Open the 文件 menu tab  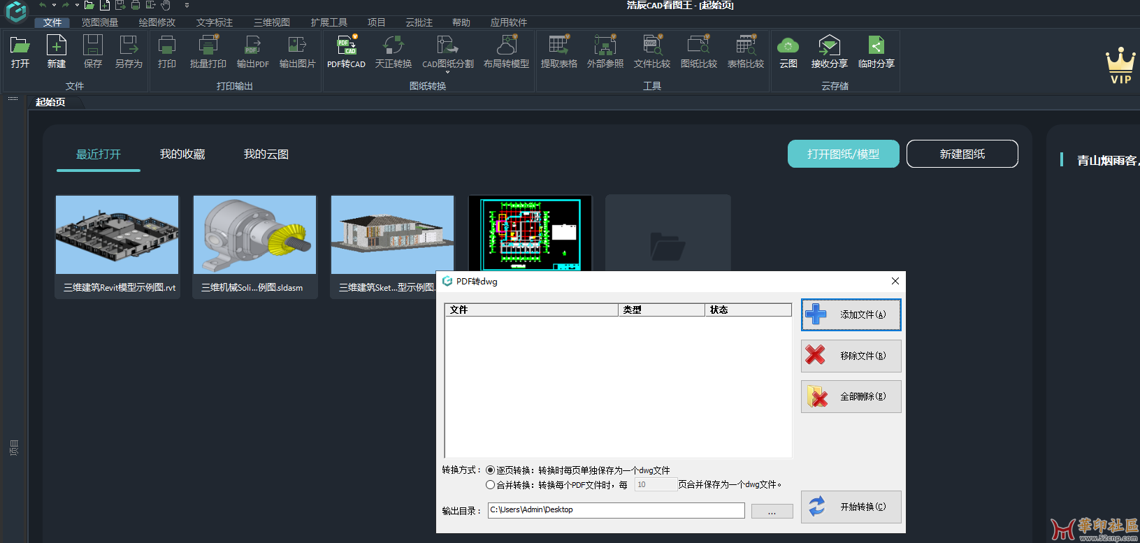[52, 22]
